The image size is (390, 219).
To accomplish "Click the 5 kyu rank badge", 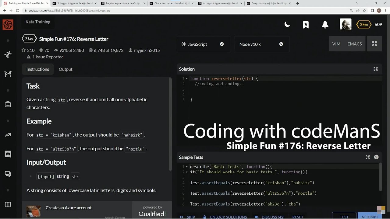I will 364,24.
